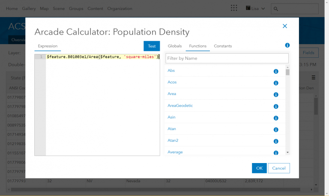The width and height of the screenshot is (329, 196).
Task: Click the table's horizontal scrollbar
Action: click(156, 190)
